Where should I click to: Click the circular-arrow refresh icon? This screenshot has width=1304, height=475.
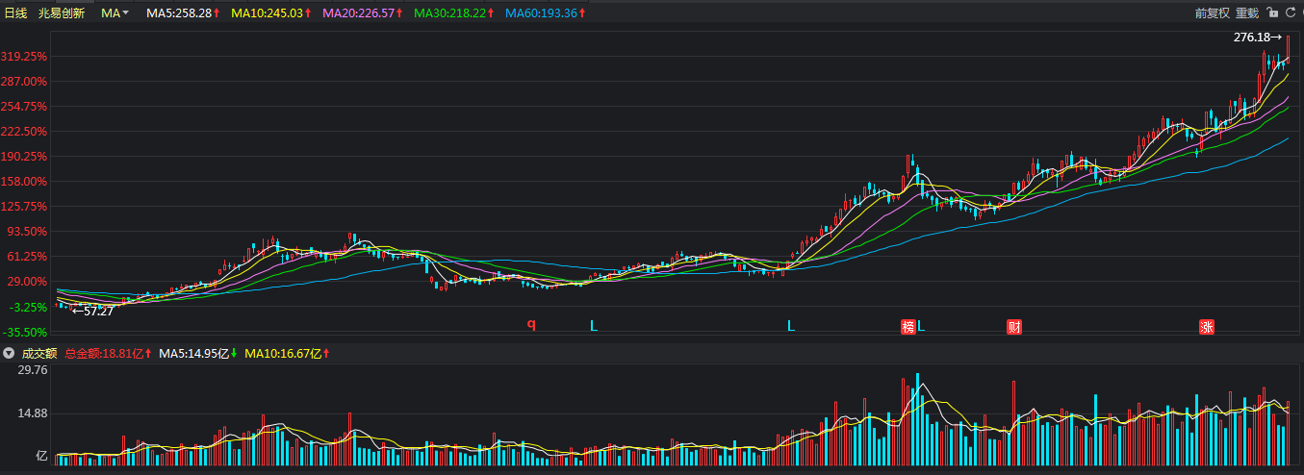[1291, 12]
